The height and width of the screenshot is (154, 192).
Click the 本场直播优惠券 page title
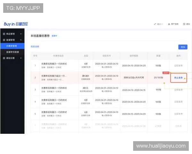[40, 36]
